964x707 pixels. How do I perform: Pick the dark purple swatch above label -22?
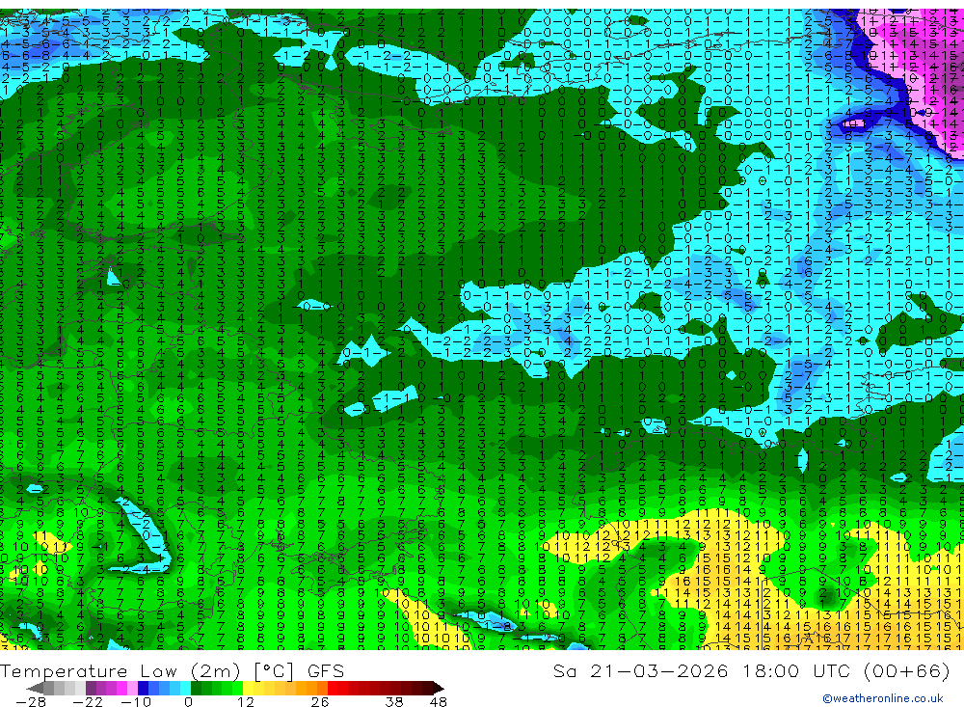[x=91, y=689]
